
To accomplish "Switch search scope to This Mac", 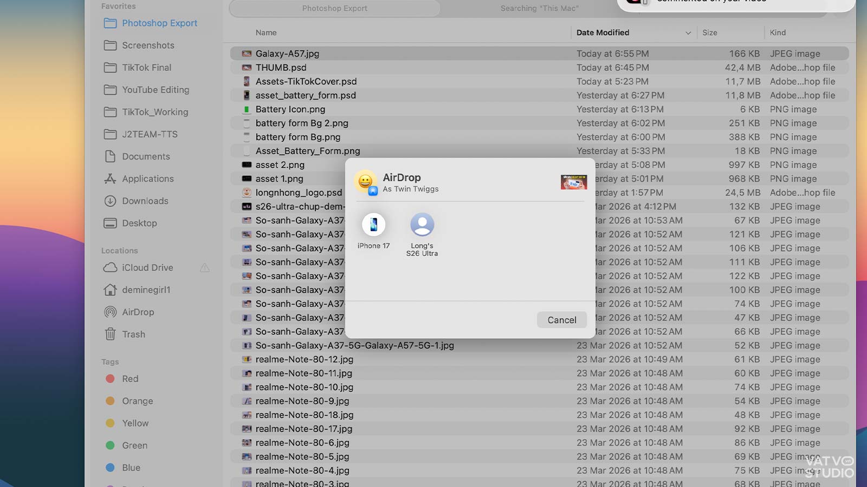I will click(539, 9).
